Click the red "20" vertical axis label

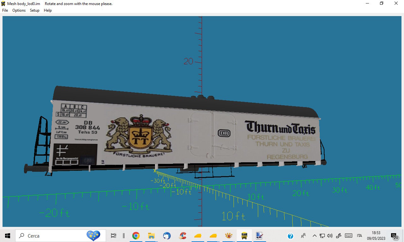188,61
